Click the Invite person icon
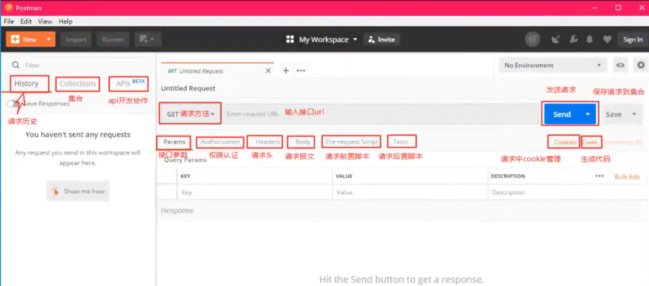 (372, 39)
